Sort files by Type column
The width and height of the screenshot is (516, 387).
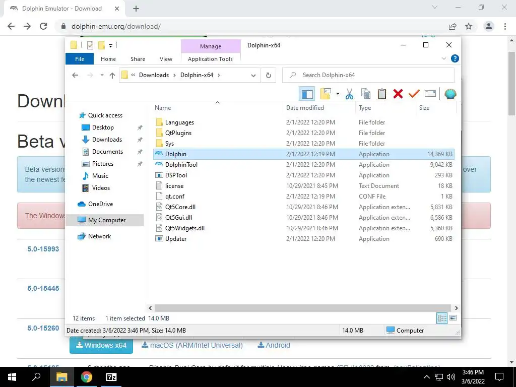click(385, 108)
